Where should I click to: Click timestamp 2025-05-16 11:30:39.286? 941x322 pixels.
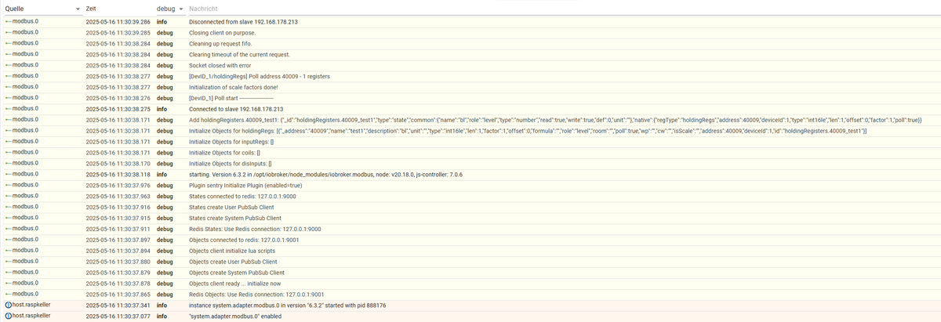click(x=118, y=22)
